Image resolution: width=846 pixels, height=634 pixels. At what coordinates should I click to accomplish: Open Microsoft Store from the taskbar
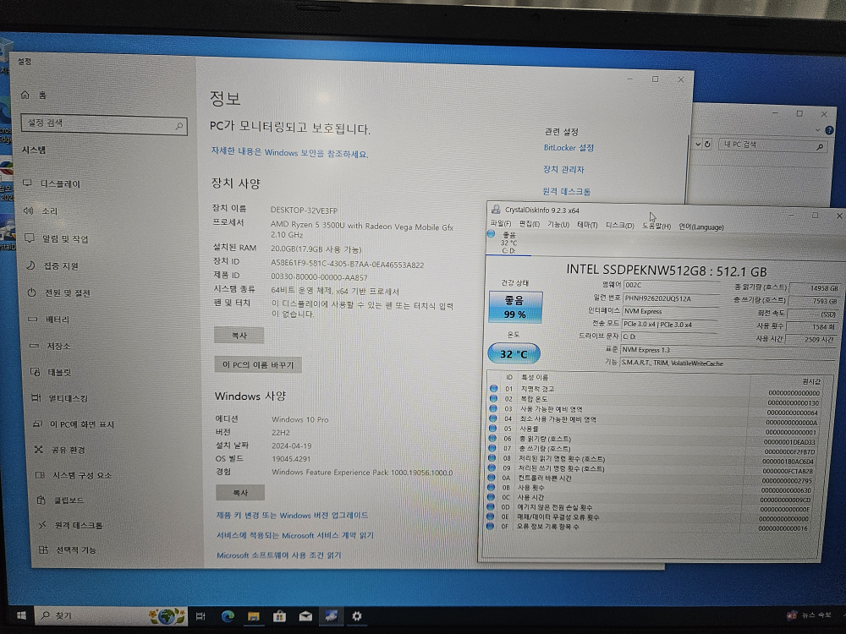point(279,615)
